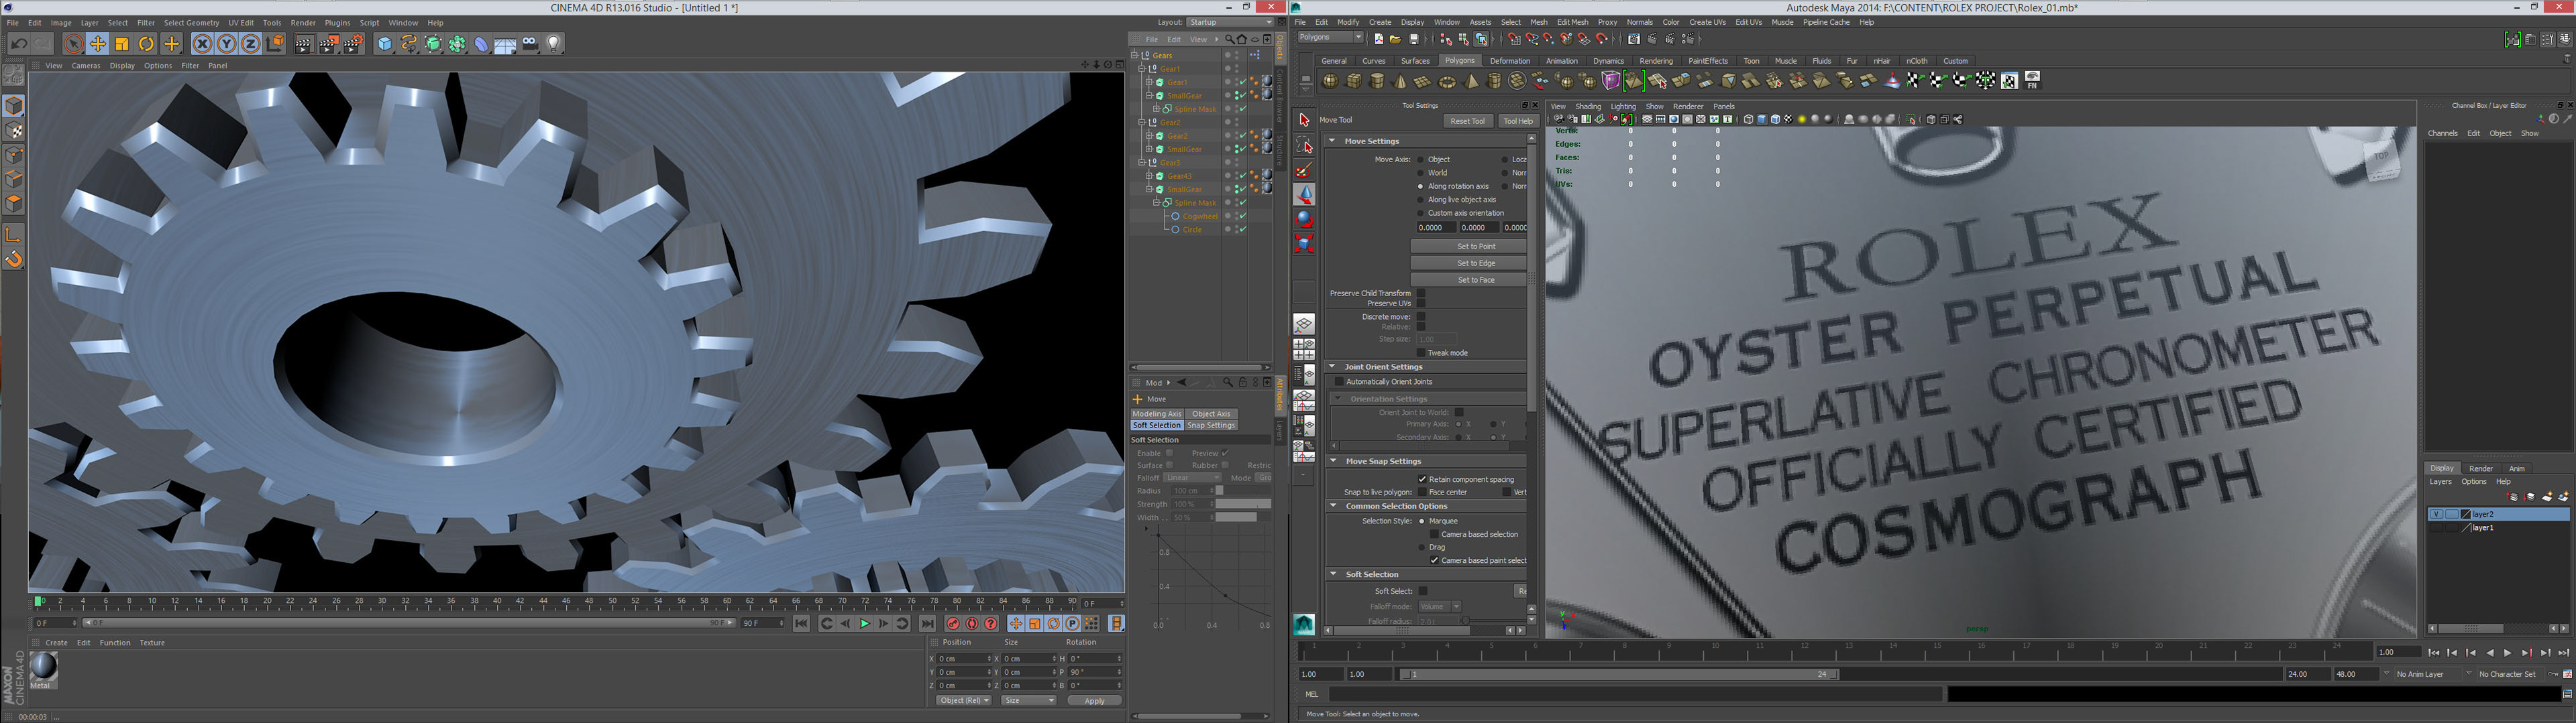Open Select Geometry menu in Cinema 4D
Image resolution: width=2576 pixels, height=723 pixels.
click(x=191, y=22)
